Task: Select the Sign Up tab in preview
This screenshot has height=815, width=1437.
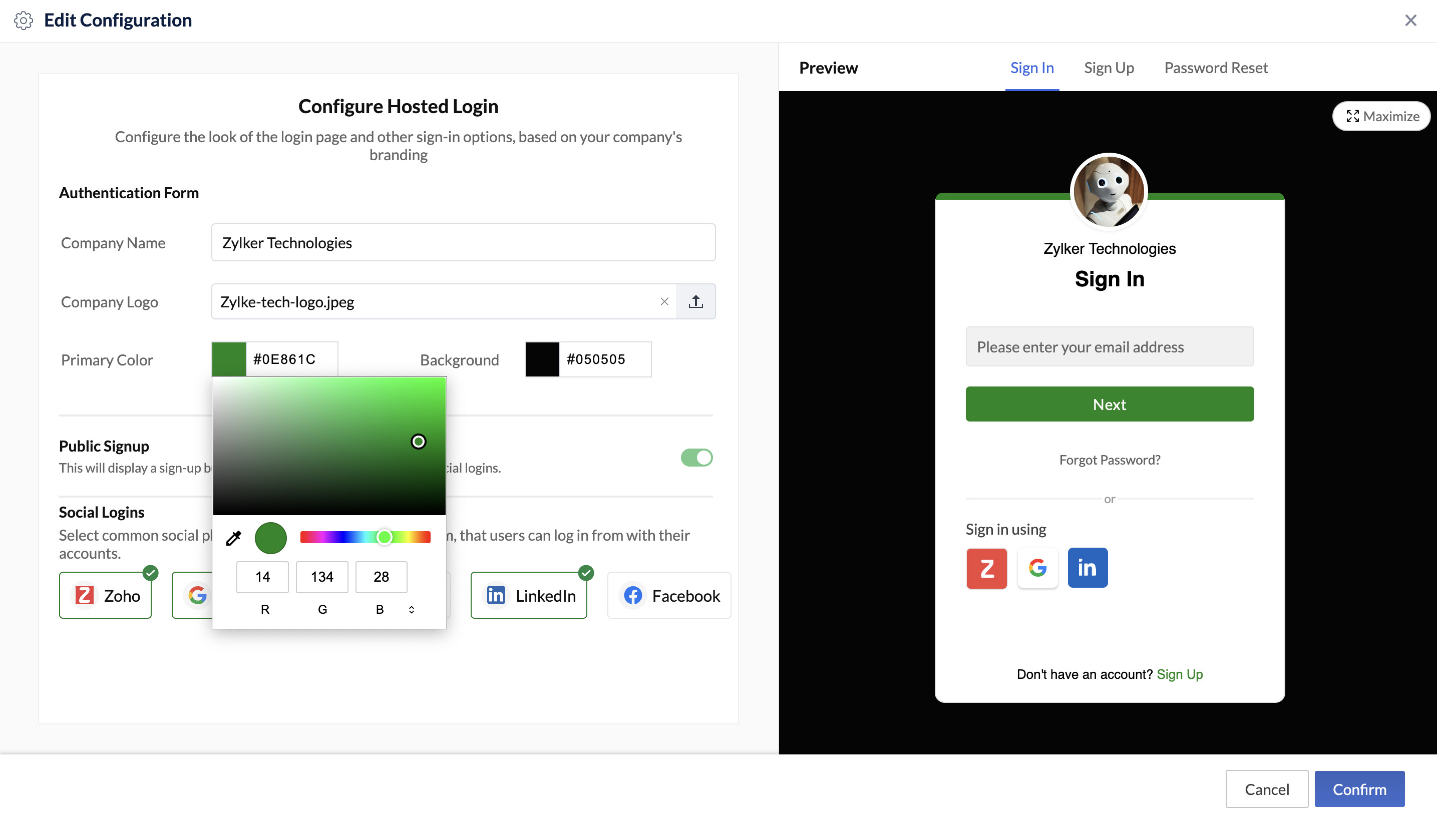Action: 1109,67
